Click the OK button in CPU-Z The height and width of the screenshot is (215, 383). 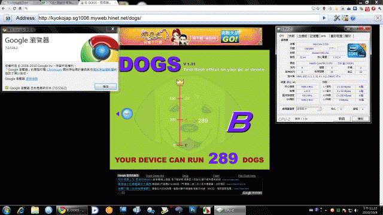coord(360,119)
